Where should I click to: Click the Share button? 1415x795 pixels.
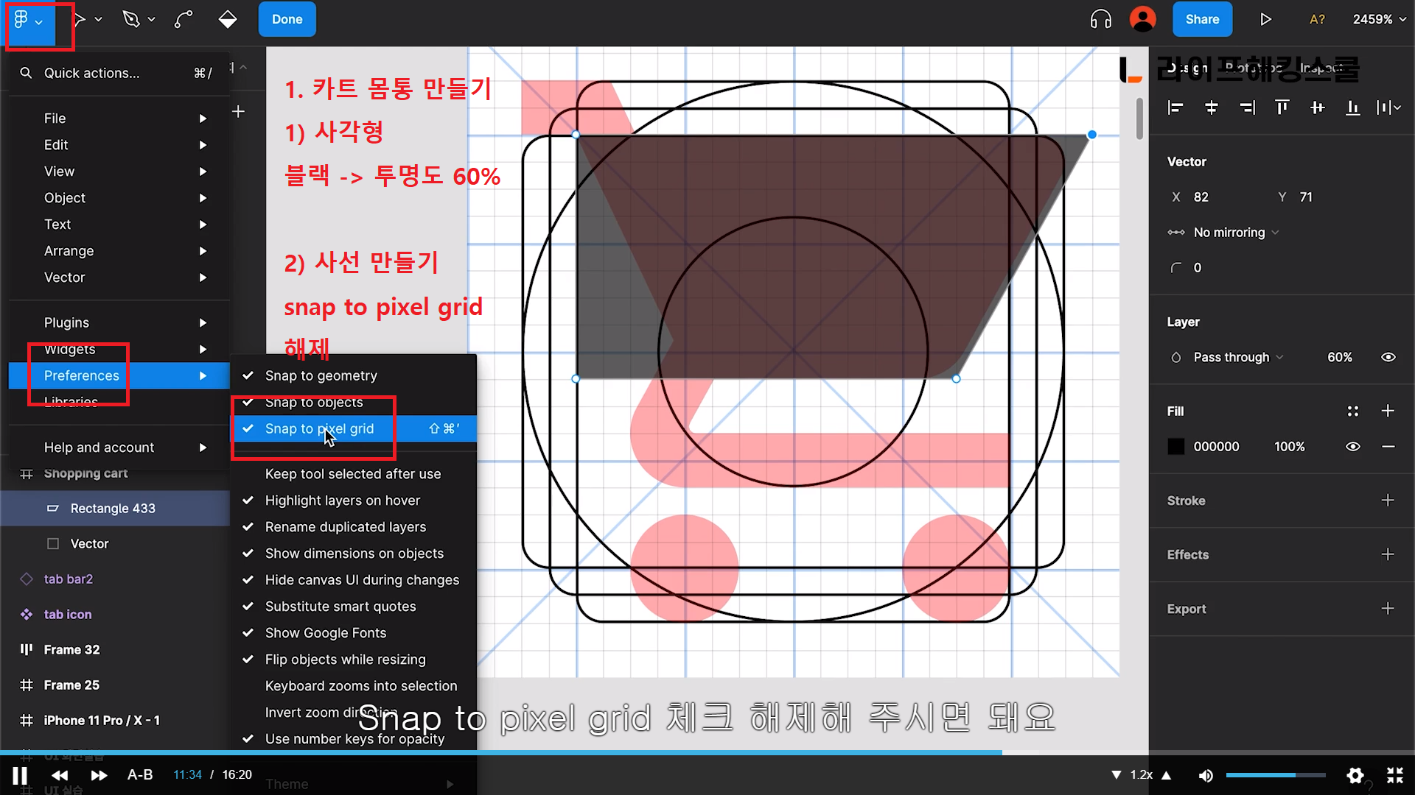coord(1201,20)
